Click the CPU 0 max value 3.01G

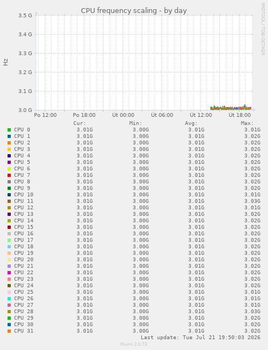click(252, 130)
